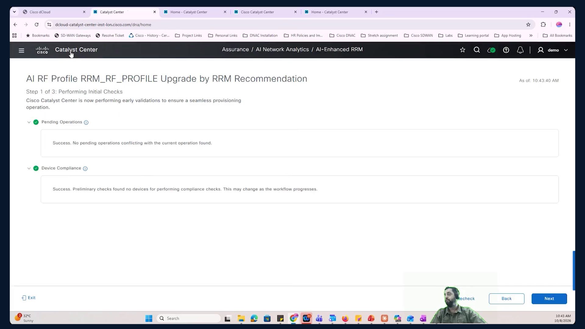Screen dimensions: 585x329
Task: Click the Recheck link
Action: pos(466,299)
